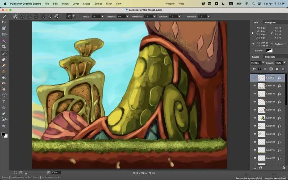Viewport: 288px width, 180px height.
Task: Hide Layer 34 with eye icon
Action: 255,102
